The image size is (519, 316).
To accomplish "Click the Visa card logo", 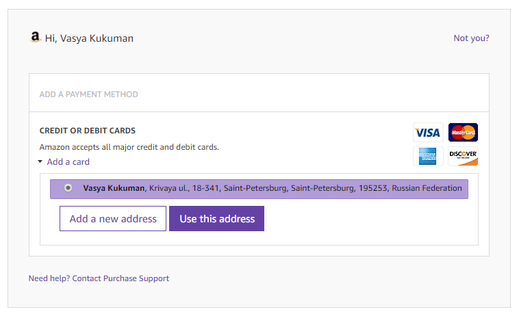I will tap(428, 133).
